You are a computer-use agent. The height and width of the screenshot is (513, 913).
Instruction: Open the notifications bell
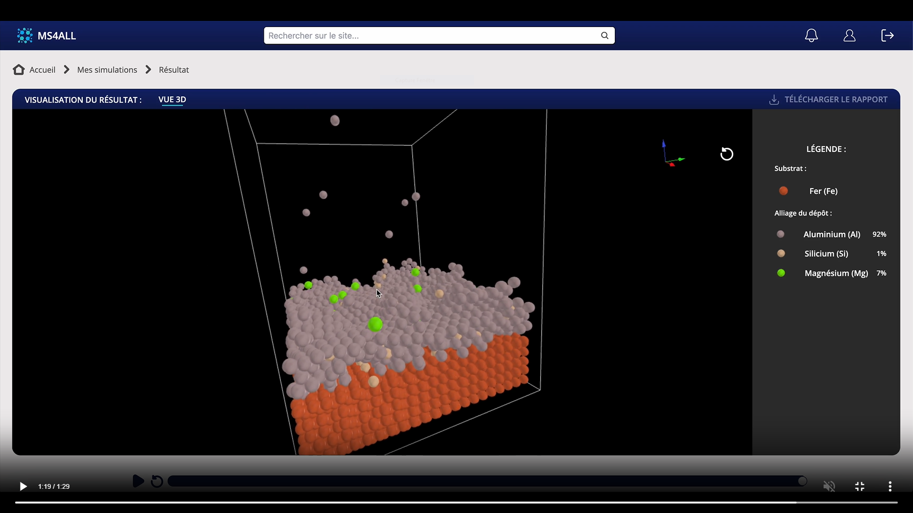811,36
